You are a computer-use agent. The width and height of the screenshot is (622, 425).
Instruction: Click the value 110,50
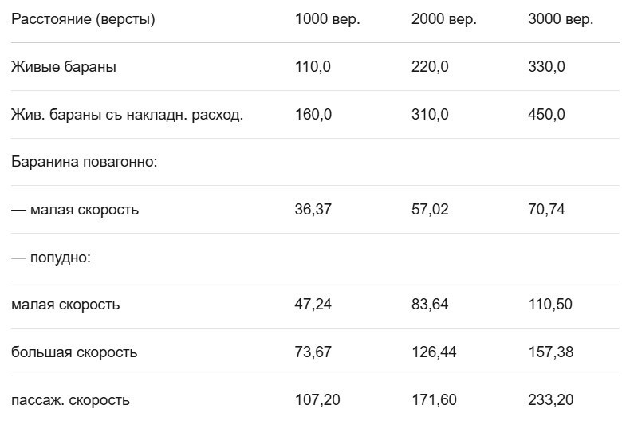(550, 305)
